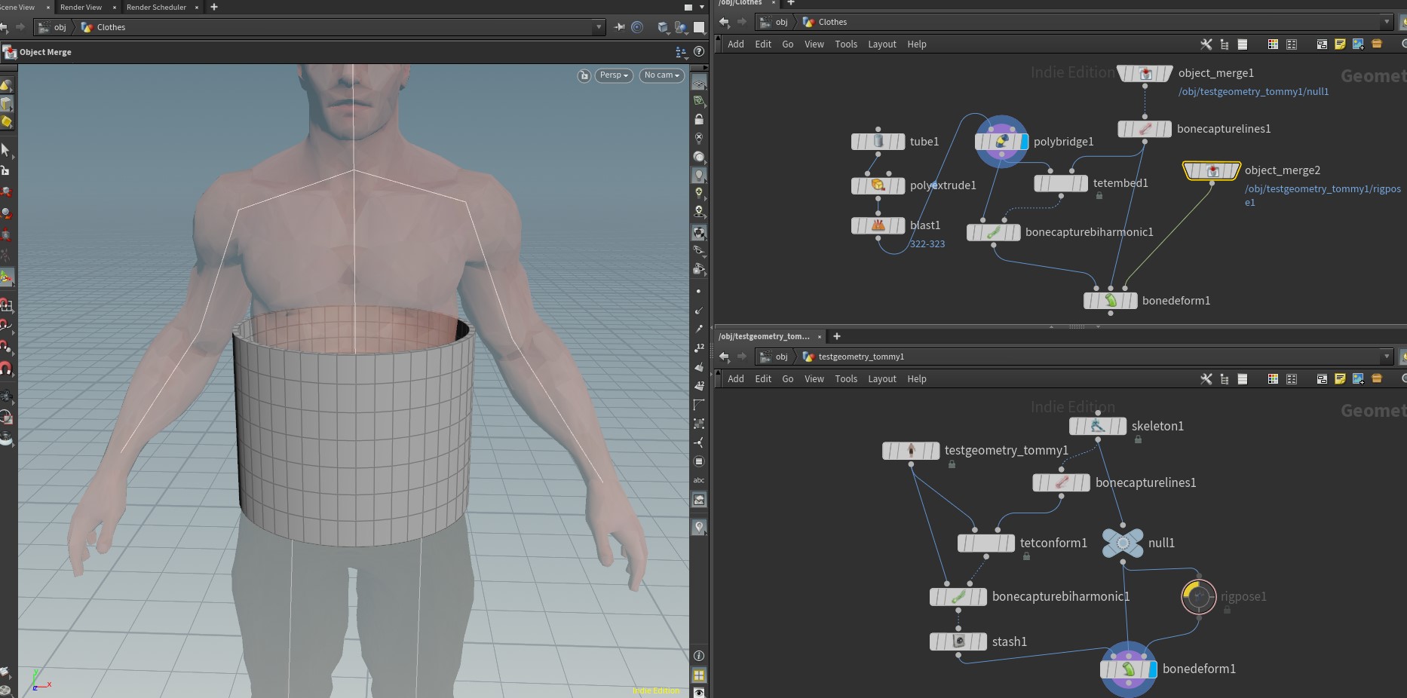Select the rigpose1 node
Viewport: 1407px width, 698px height.
pyautogui.click(x=1198, y=597)
